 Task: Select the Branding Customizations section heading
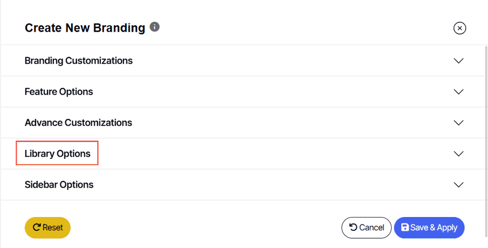click(x=79, y=60)
